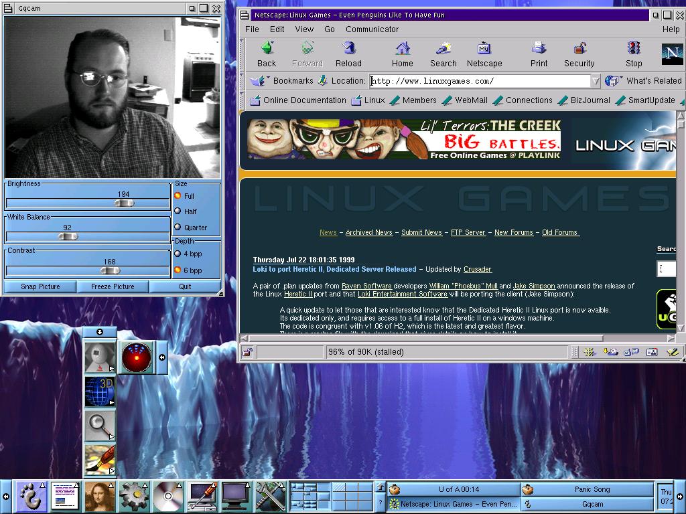Open Newsgroups icon in component bar
Image resolution: width=686 pixels, height=514 pixels.
tap(631, 352)
